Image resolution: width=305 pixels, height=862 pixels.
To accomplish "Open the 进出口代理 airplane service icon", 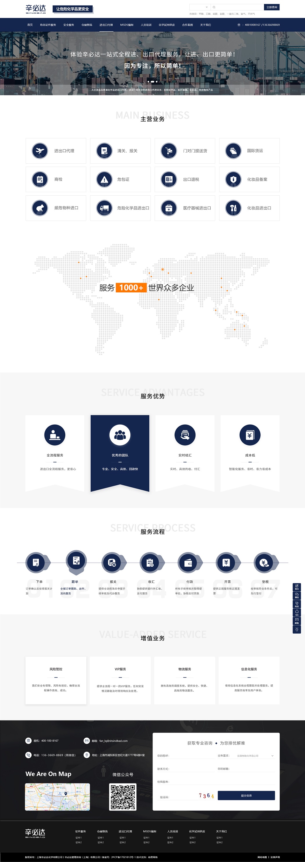I will [40, 151].
